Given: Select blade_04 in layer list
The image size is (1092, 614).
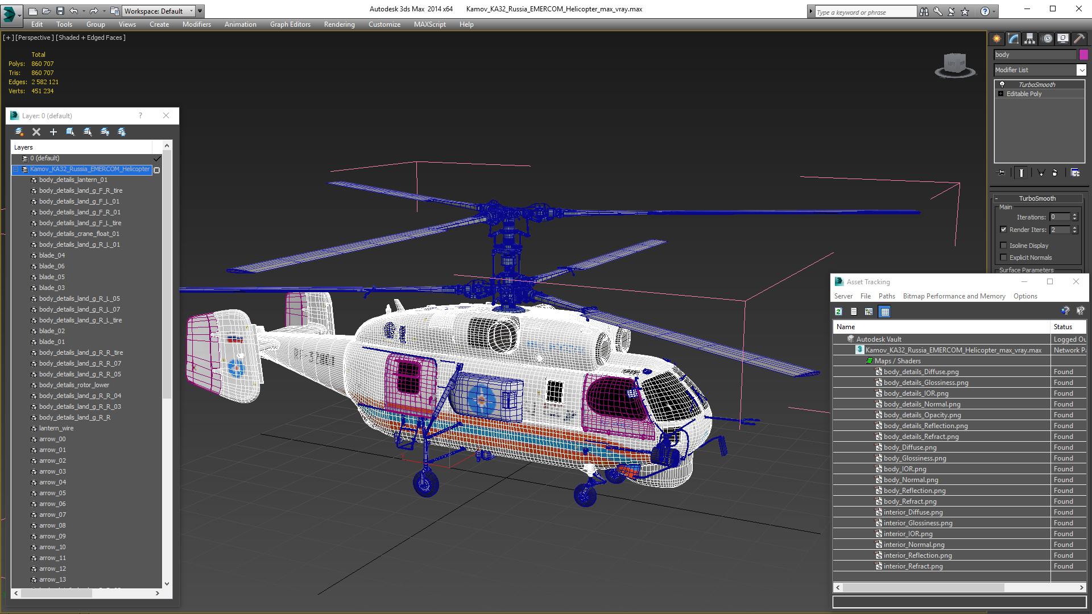Looking at the screenshot, I should 52,255.
